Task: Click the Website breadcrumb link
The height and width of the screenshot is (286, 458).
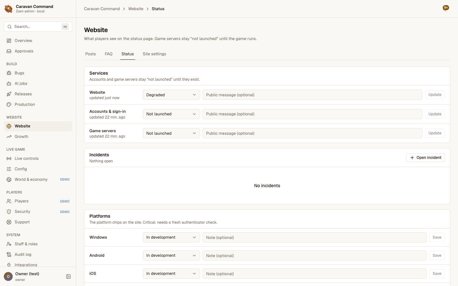Action: click(x=136, y=9)
